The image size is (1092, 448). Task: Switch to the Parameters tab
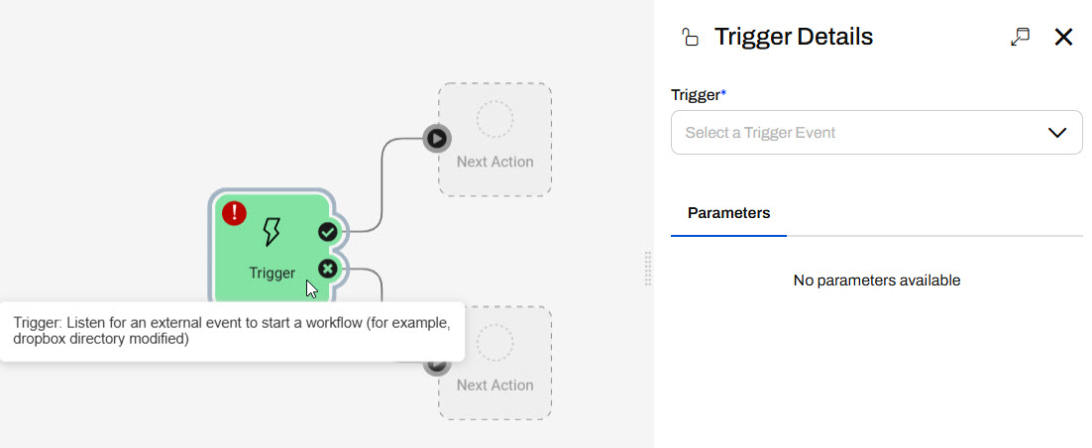[x=728, y=213]
